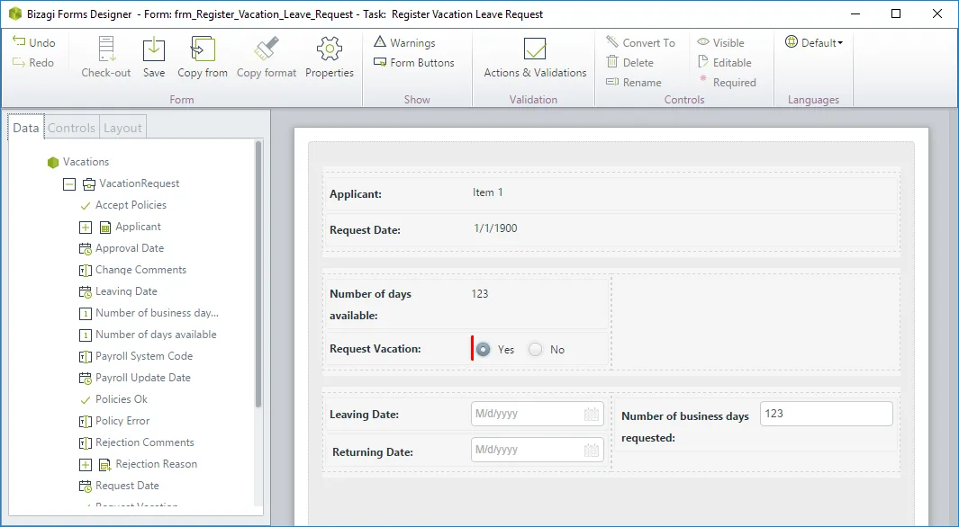Click the Undo button
This screenshot has height=527, width=959.
tap(34, 42)
